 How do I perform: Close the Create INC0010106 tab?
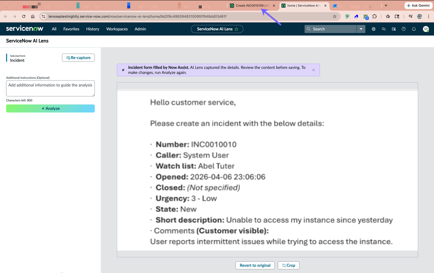tap(274, 5)
